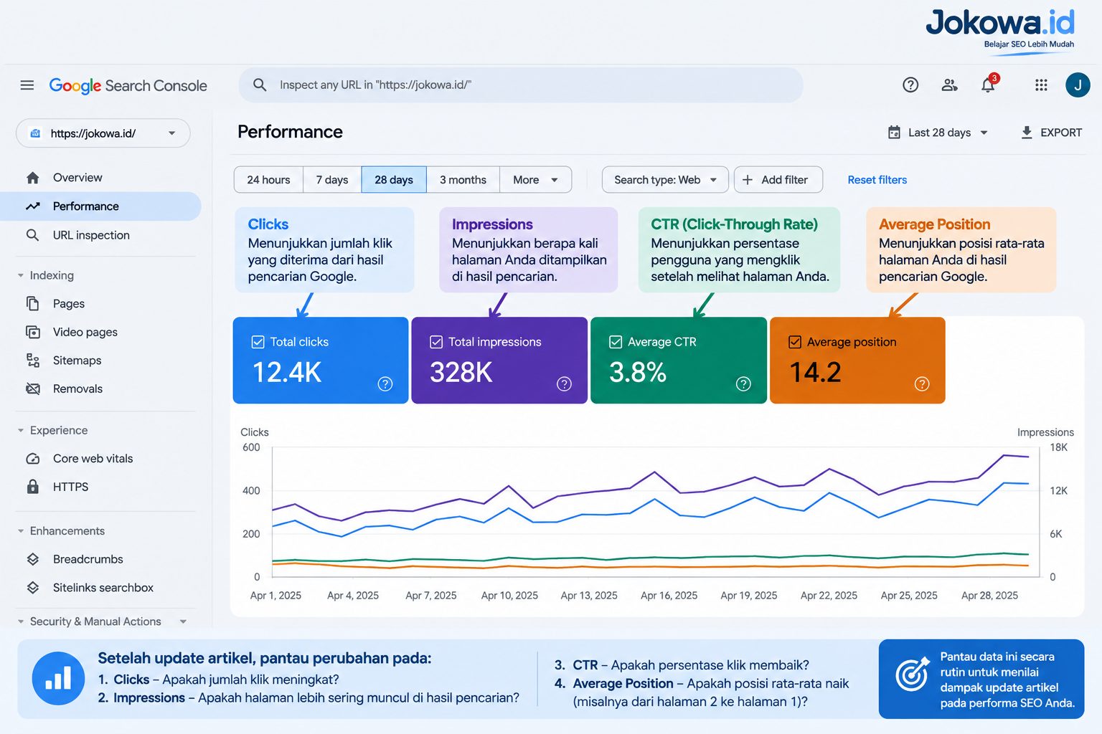Click the HTTPS lock icon
This screenshot has width=1102, height=734.
pyautogui.click(x=32, y=487)
